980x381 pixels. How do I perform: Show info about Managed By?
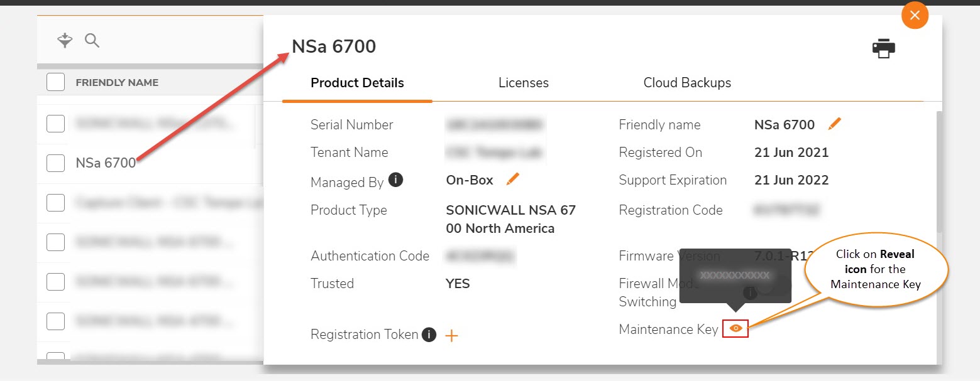click(395, 180)
